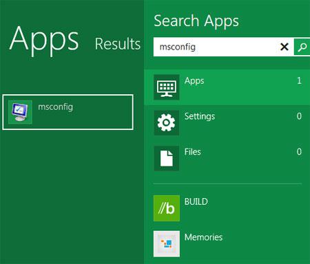Image resolution: width=310 pixels, height=264 pixels.
Task: Switch search scope to Files
Action: click(193, 152)
